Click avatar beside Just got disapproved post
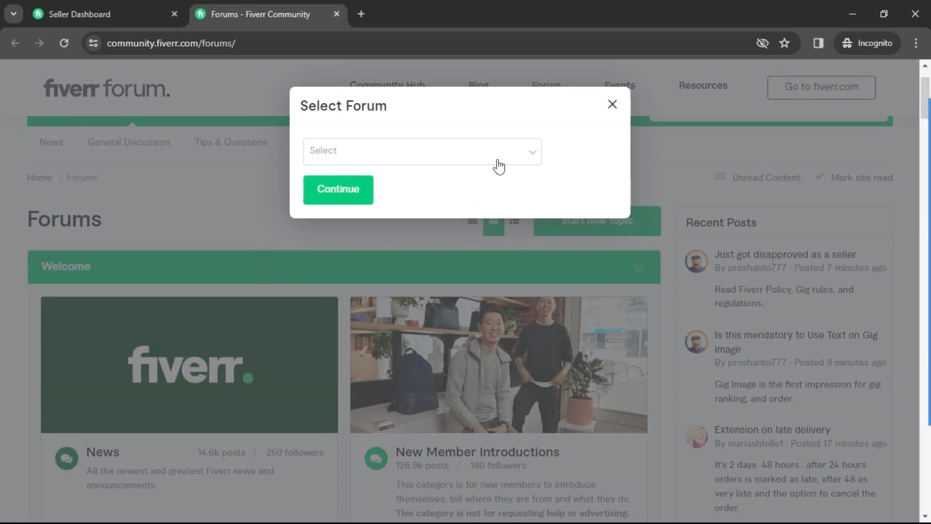The image size is (931, 524). pyautogui.click(x=696, y=261)
